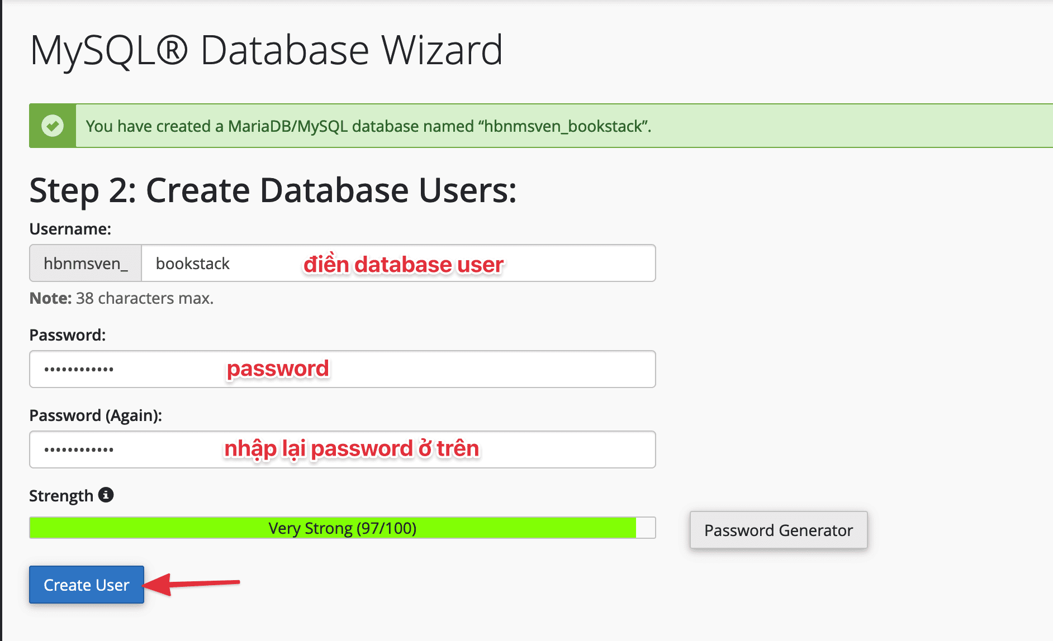Click the MySQL Database Wizard heading
The image size is (1053, 641).
tap(266, 50)
